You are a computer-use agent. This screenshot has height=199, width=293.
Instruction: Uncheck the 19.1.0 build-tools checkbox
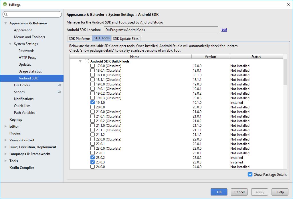(x=92, y=102)
